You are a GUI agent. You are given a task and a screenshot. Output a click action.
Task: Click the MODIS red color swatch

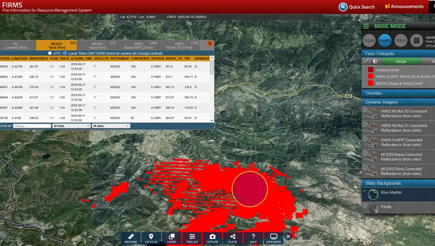point(371,83)
